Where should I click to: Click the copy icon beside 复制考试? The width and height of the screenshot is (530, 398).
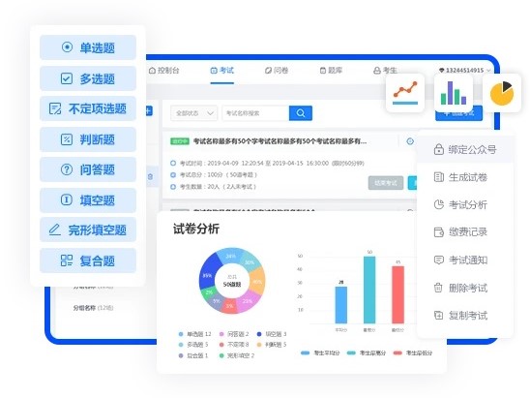click(438, 315)
